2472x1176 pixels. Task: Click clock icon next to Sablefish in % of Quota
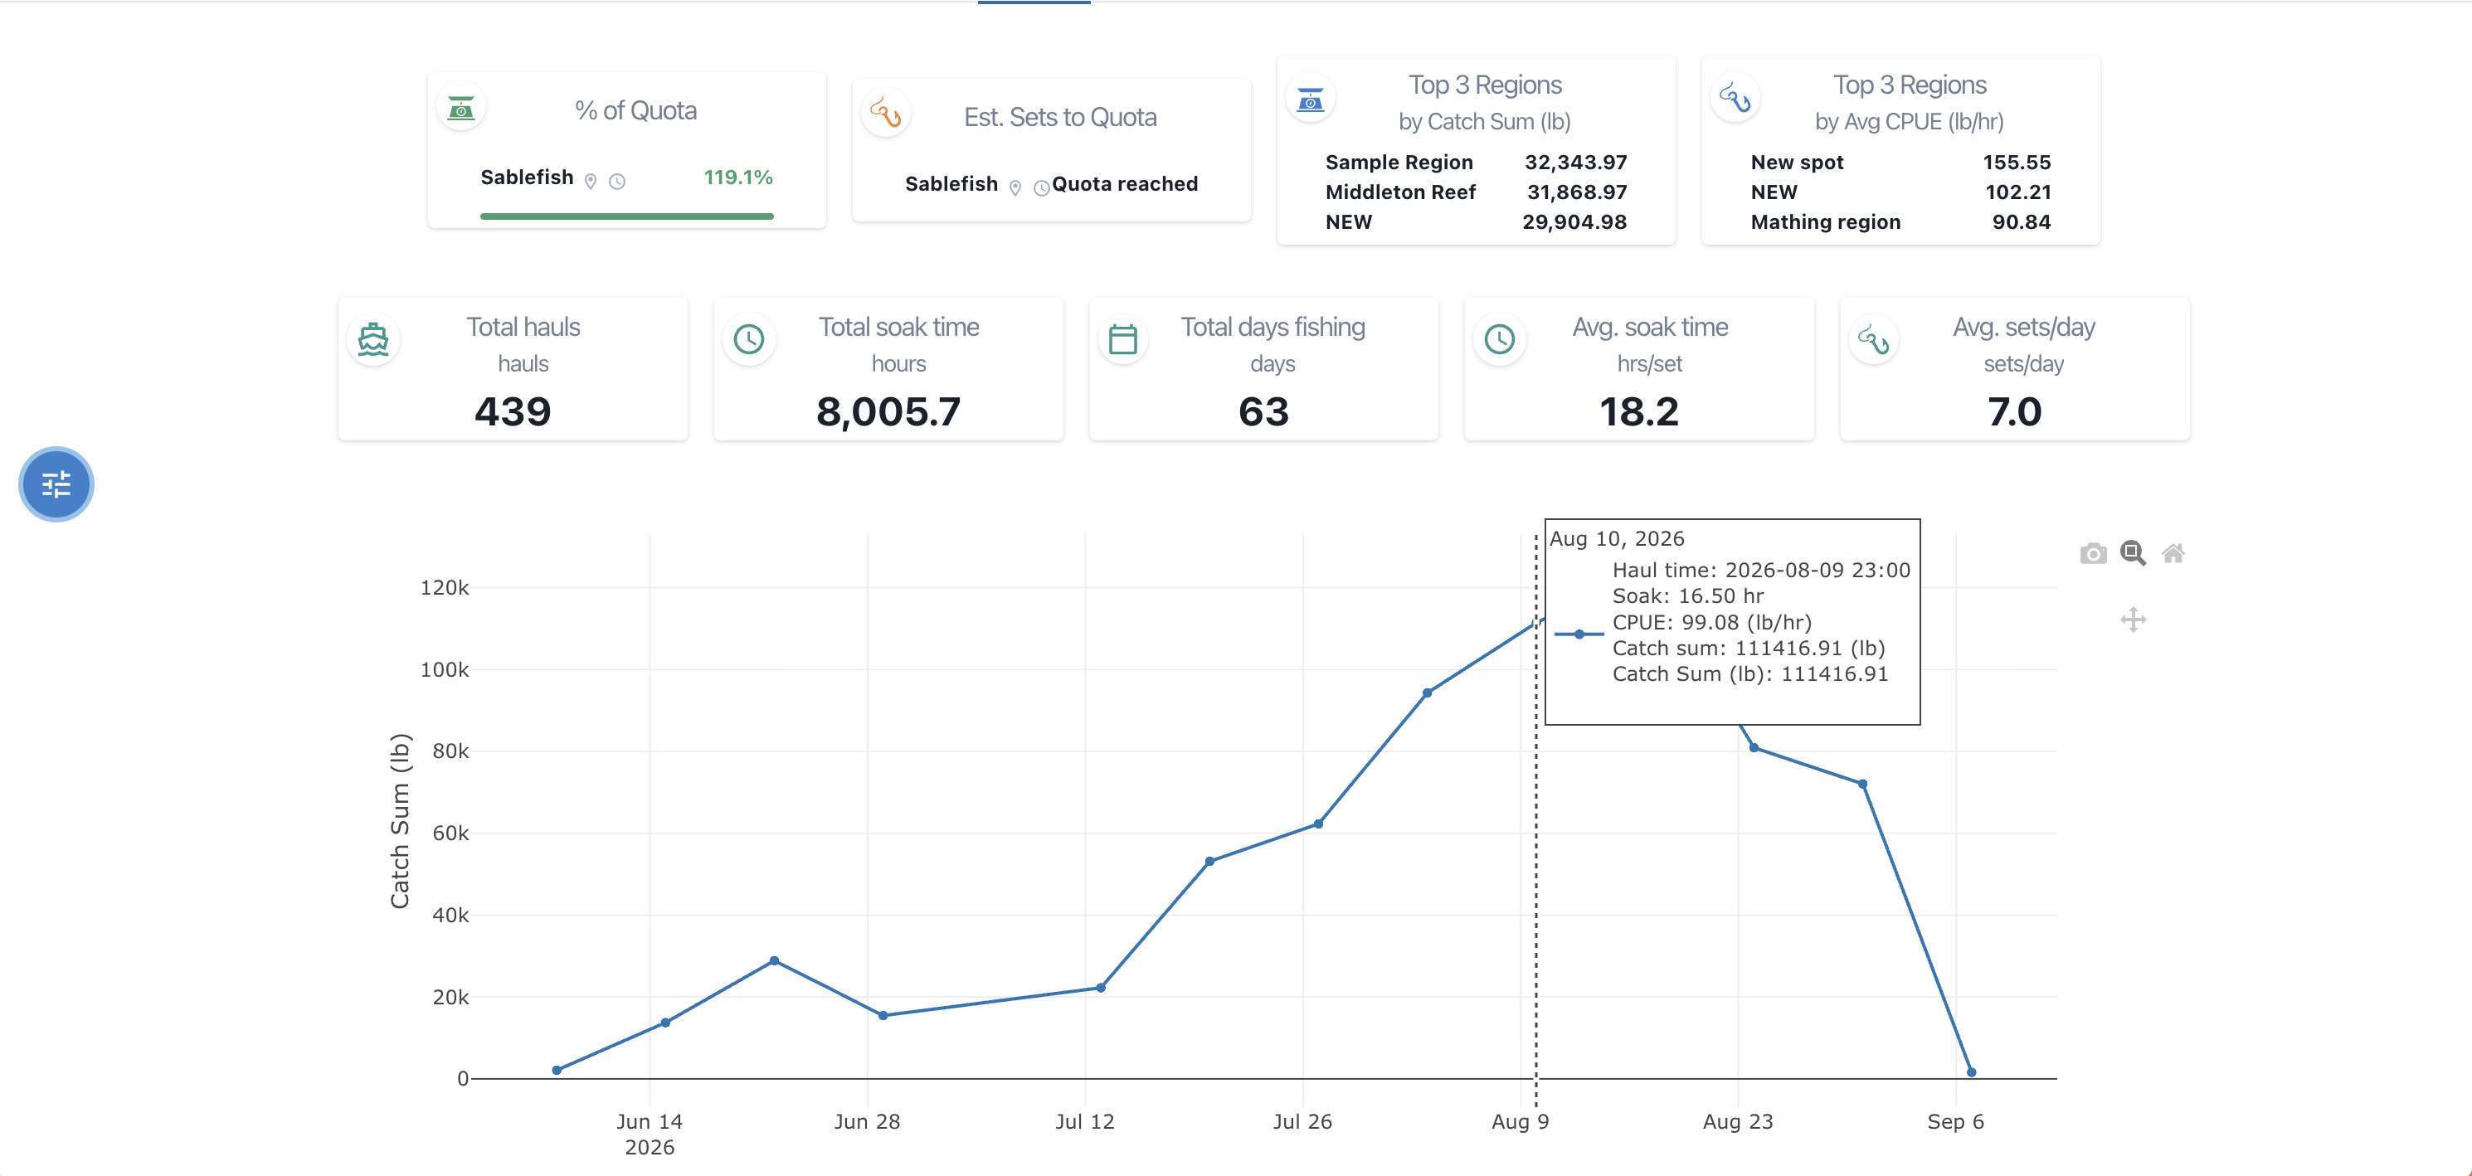[x=618, y=182]
